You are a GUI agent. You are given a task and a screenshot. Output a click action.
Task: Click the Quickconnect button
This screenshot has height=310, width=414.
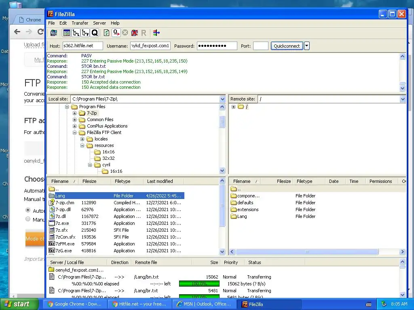click(287, 46)
